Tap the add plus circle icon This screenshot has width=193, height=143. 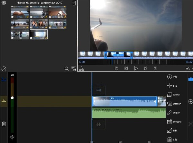191,101
